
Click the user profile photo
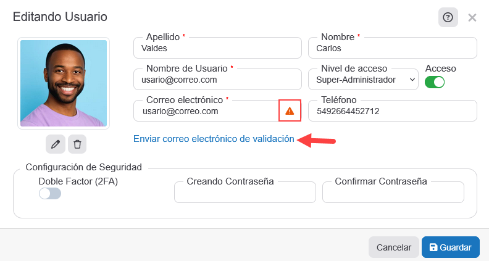click(64, 83)
